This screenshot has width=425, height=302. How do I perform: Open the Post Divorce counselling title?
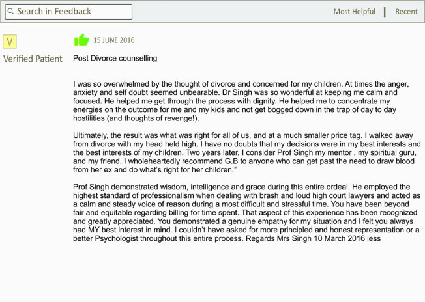(x=115, y=58)
